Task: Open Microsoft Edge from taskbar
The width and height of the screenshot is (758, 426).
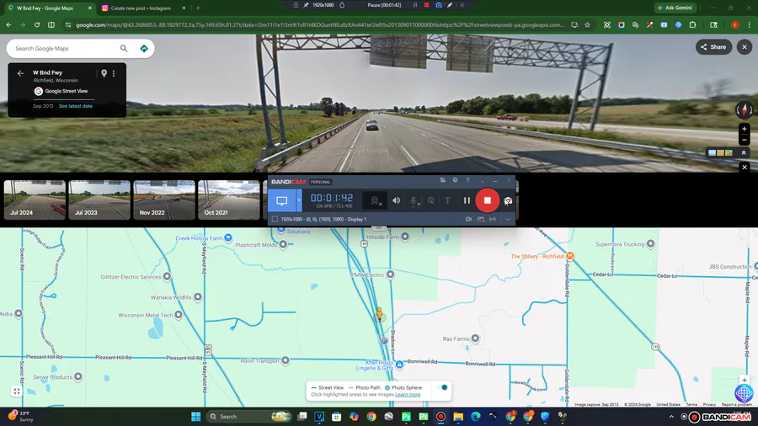Action: (475, 417)
